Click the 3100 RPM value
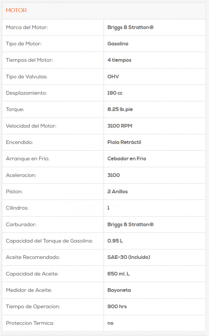209x336 pixels. coord(120,126)
